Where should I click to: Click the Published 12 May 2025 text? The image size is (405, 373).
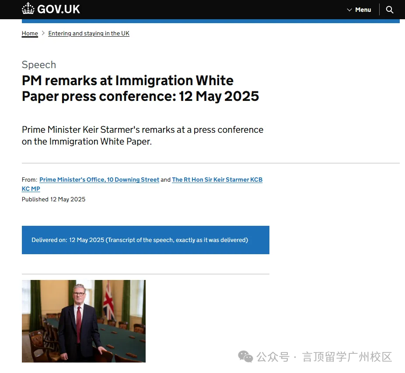tap(53, 199)
